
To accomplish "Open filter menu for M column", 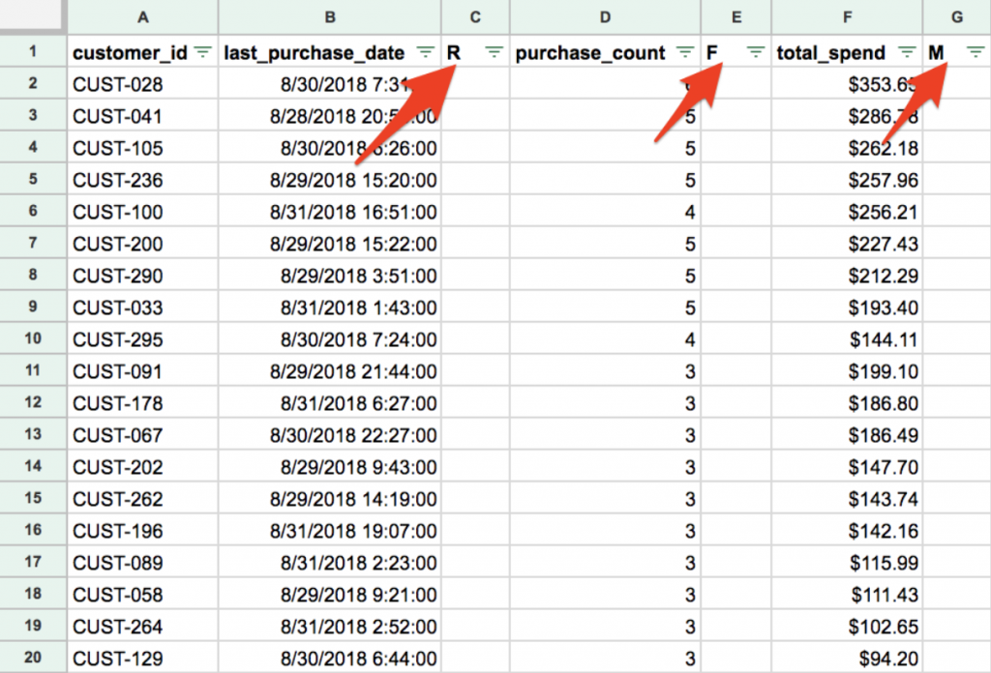I will (x=976, y=52).
